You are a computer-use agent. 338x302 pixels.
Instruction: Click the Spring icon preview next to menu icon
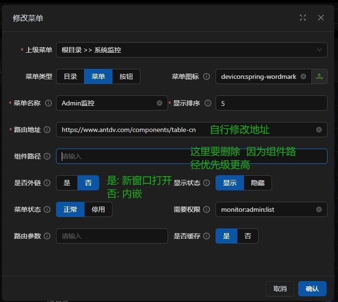pos(319,76)
